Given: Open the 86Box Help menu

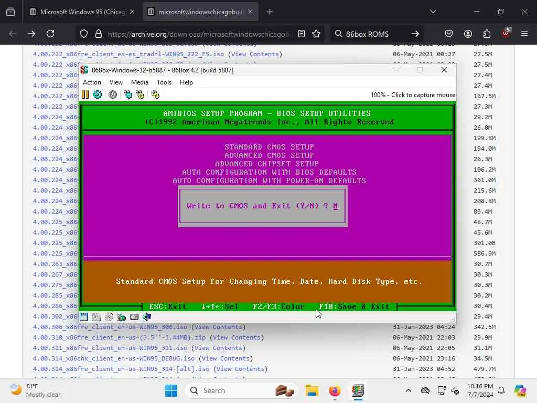Looking at the screenshot, I should click(186, 82).
